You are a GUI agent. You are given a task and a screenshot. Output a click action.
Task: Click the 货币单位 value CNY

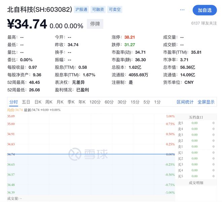pyautogui.click(x=189, y=82)
